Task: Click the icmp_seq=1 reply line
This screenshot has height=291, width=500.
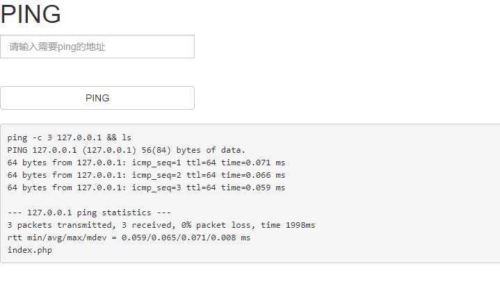Action: 146,163
